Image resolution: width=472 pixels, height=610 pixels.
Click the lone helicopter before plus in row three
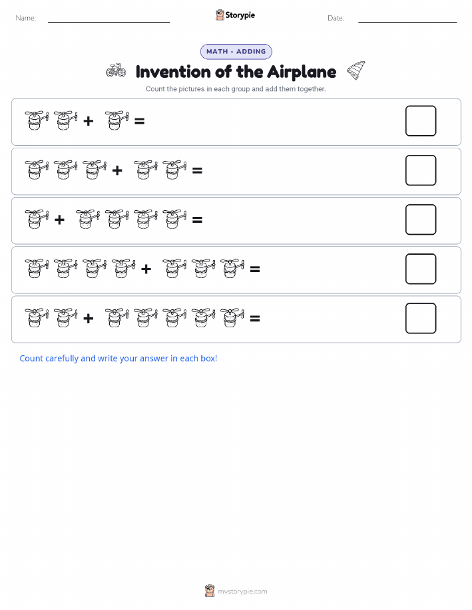pyautogui.click(x=37, y=220)
